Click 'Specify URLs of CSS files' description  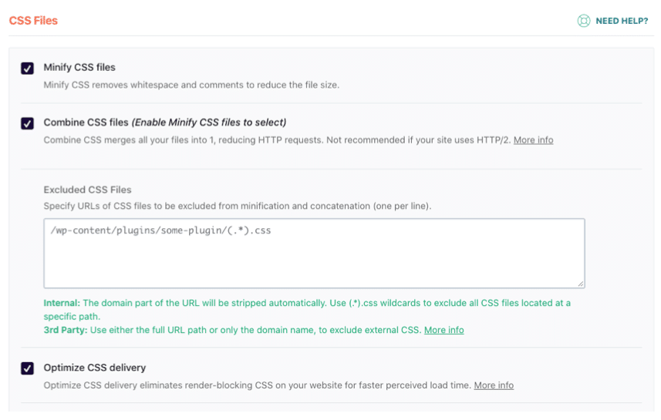[x=238, y=206]
